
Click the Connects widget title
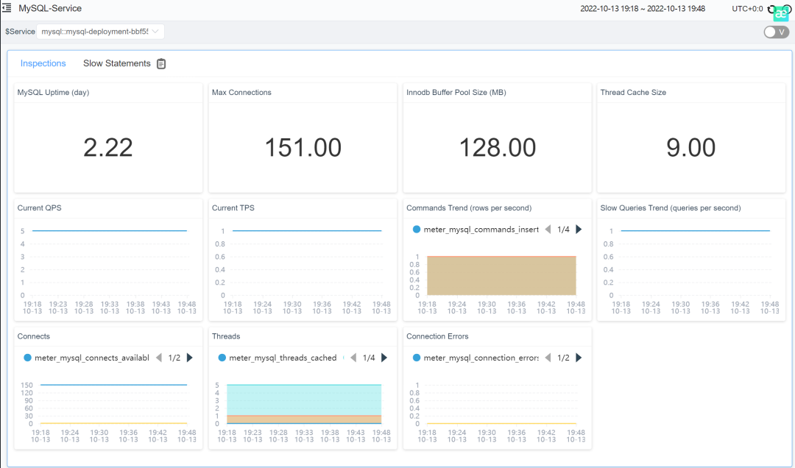pyautogui.click(x=33, y=336)
